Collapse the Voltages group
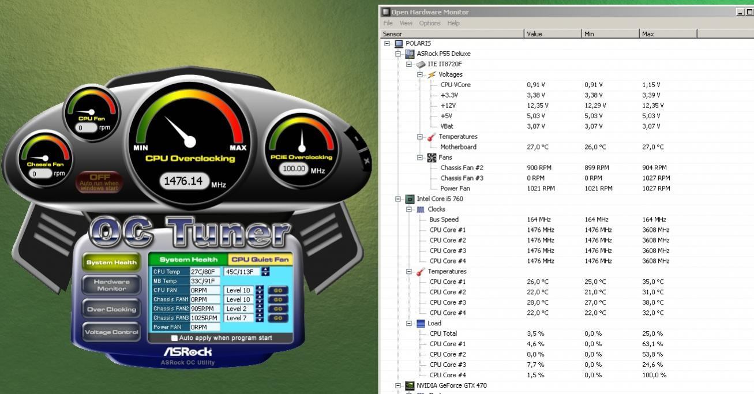This screenshot has width=754, height=394. 420,74
